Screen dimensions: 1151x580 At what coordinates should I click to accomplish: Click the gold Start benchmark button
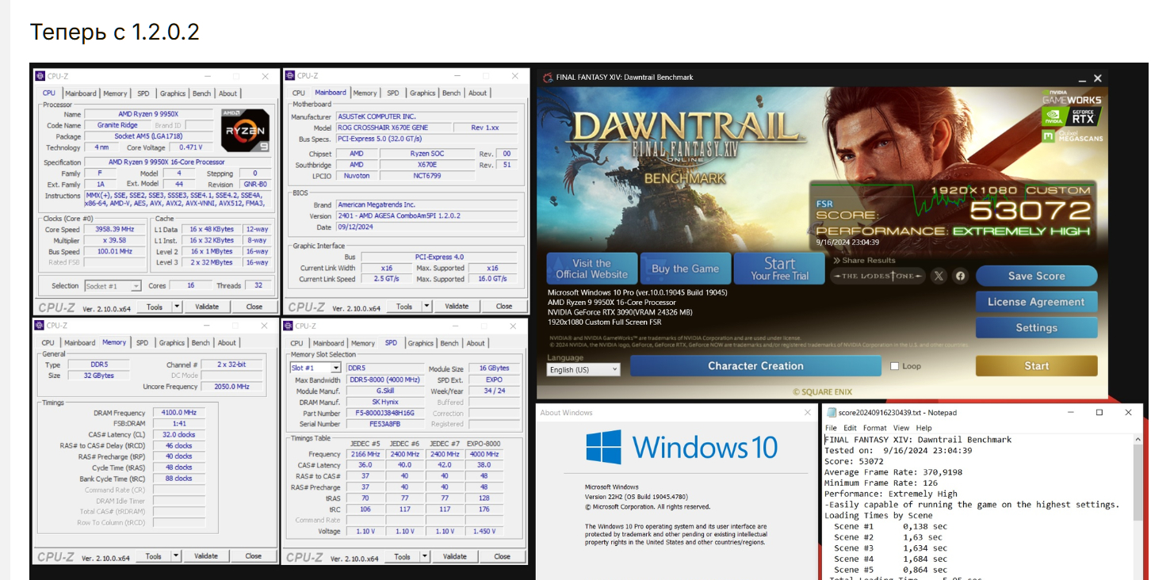(1036, 366)
